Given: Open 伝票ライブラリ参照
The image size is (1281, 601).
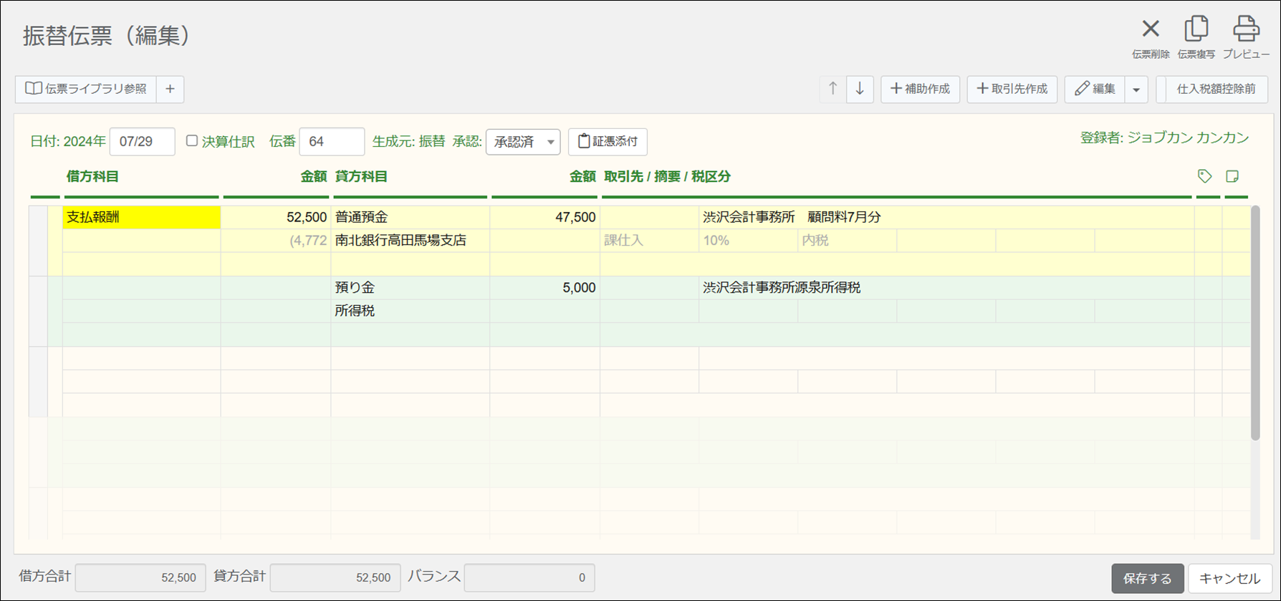Looking at the screenshot, I should click(x=86, y=89).
